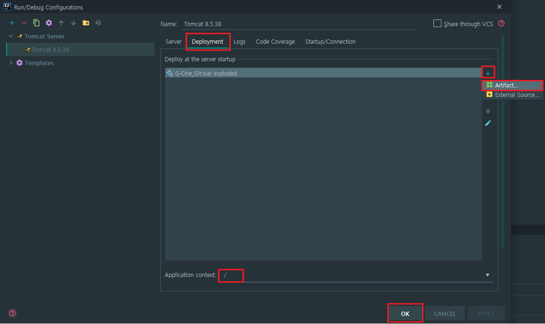Select Tomcat Server group label

(45, 37)
